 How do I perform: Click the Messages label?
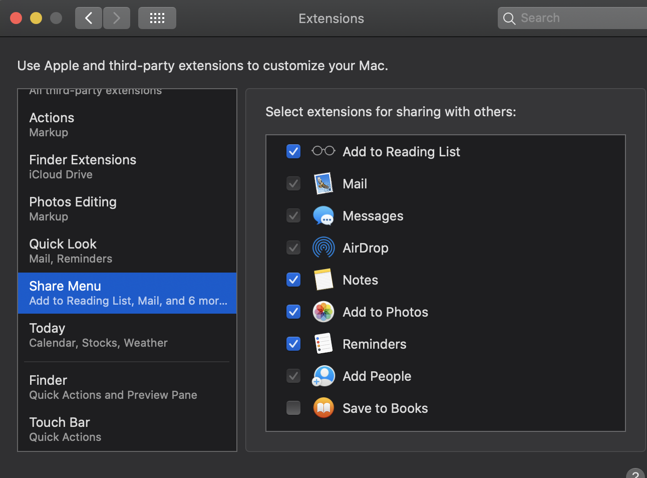point(373,216)
